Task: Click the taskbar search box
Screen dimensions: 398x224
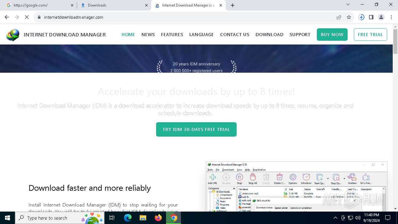Action: coord(60,218)
